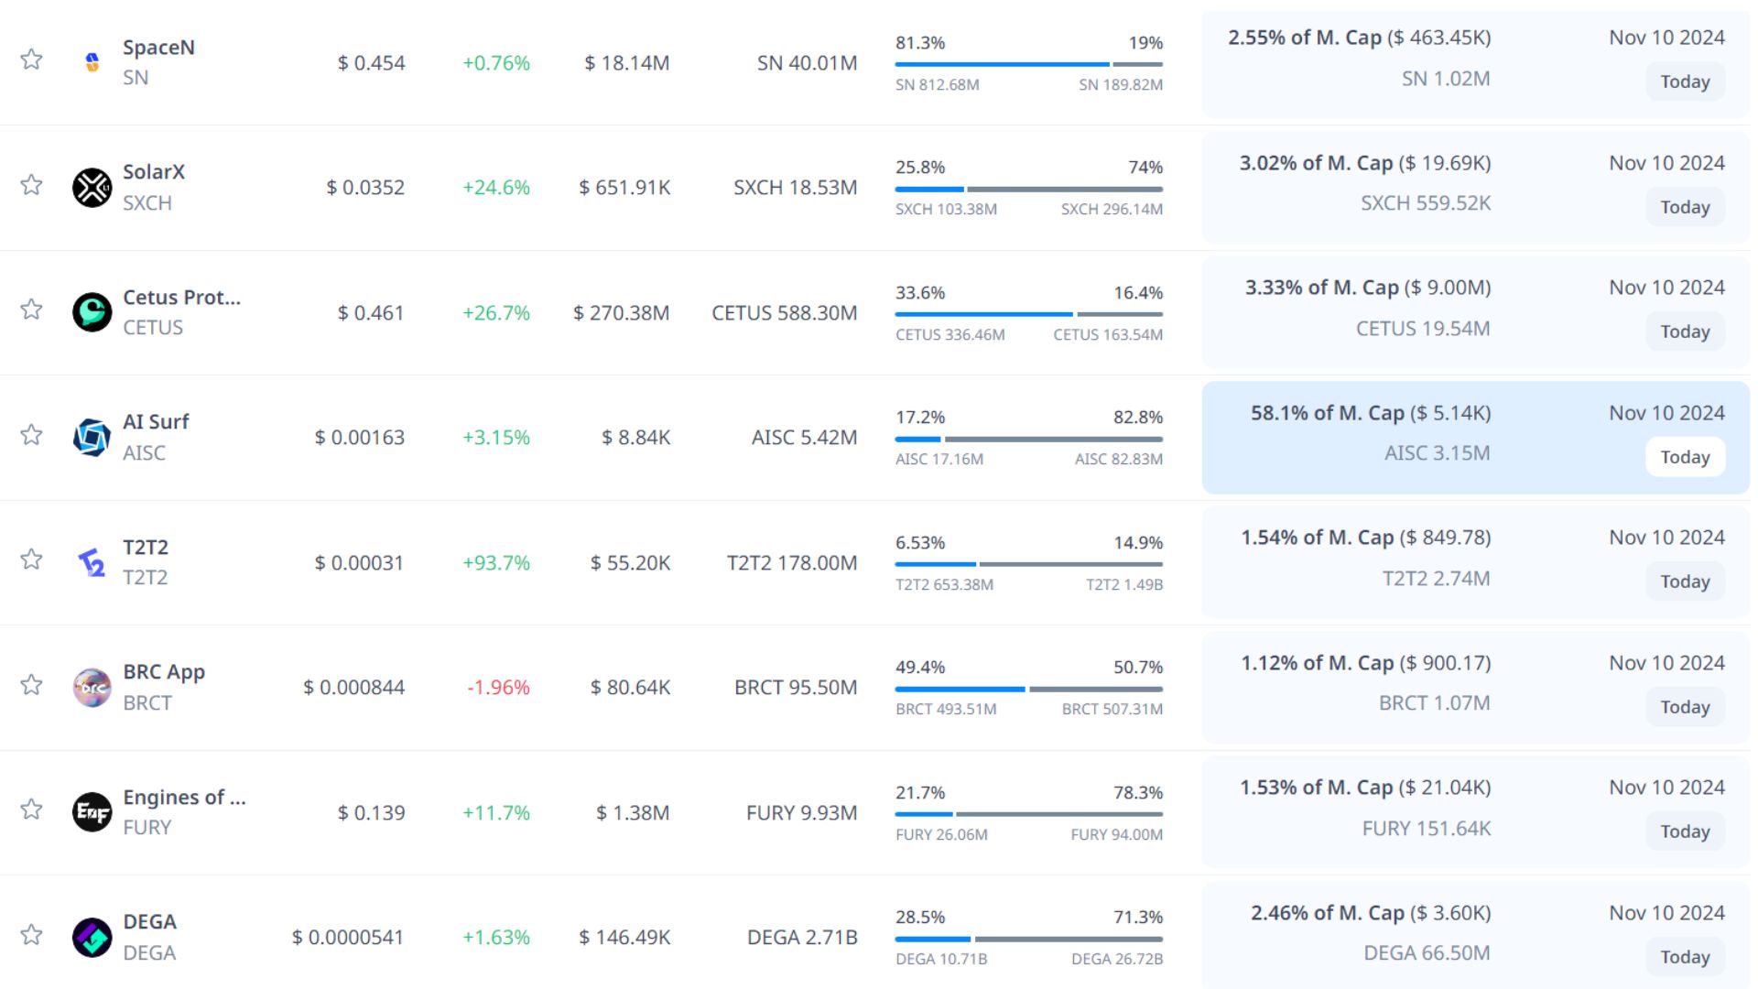
Task: Open the SolarX coin name link
Action: point(154,172)
